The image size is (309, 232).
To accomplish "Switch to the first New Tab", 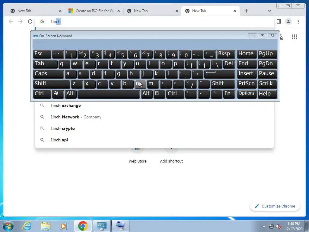I will click(36, 11).
